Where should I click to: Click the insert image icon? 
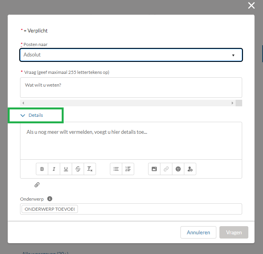154,169
